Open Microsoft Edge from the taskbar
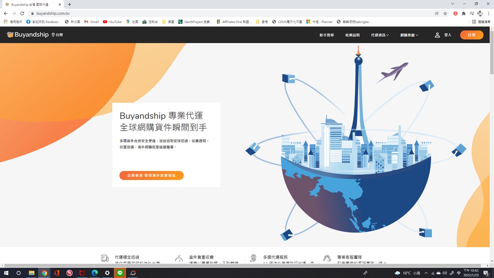This screenshot has height=278, width=494. click(x=95, y=273)
